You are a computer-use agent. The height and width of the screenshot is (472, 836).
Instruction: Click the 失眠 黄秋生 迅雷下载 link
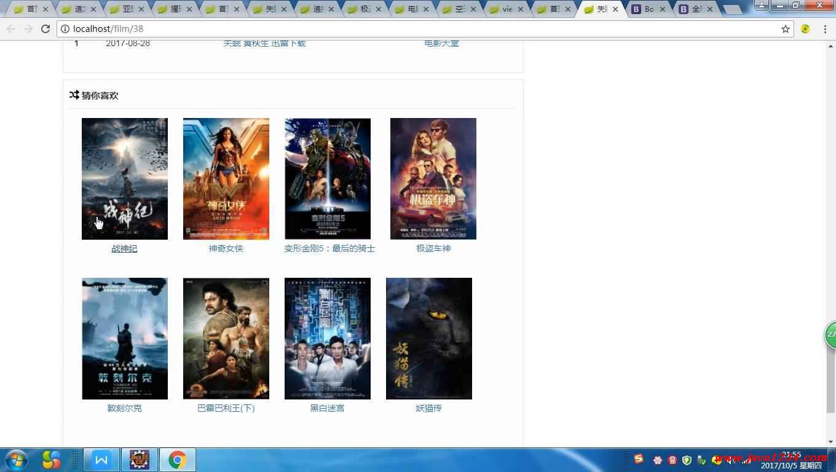pyautogui.click(x=264, y=43)
